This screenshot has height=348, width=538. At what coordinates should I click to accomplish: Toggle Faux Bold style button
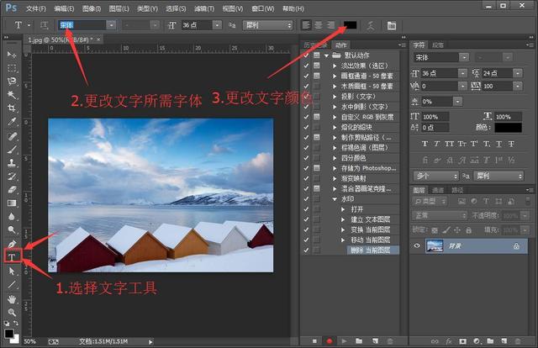(x=425, y=144)
